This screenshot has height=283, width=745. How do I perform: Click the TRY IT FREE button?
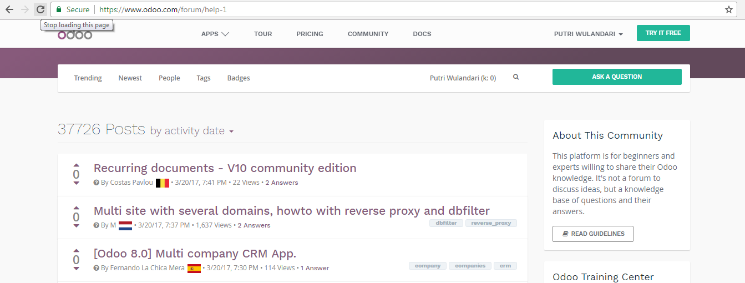coord(663,33)
